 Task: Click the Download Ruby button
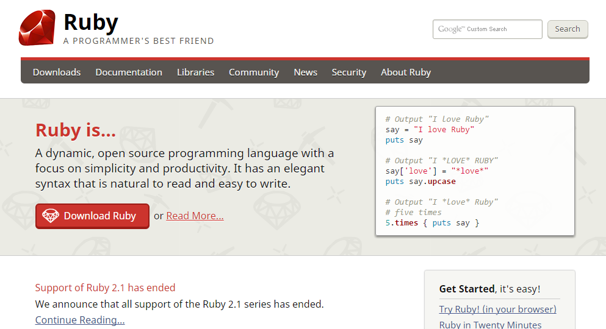92,216
